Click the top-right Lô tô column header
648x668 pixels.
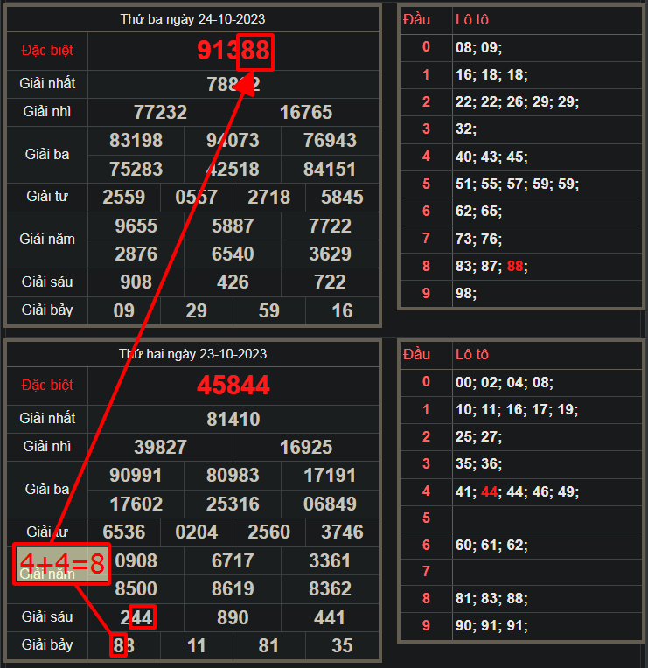click(x=472, y=19)
